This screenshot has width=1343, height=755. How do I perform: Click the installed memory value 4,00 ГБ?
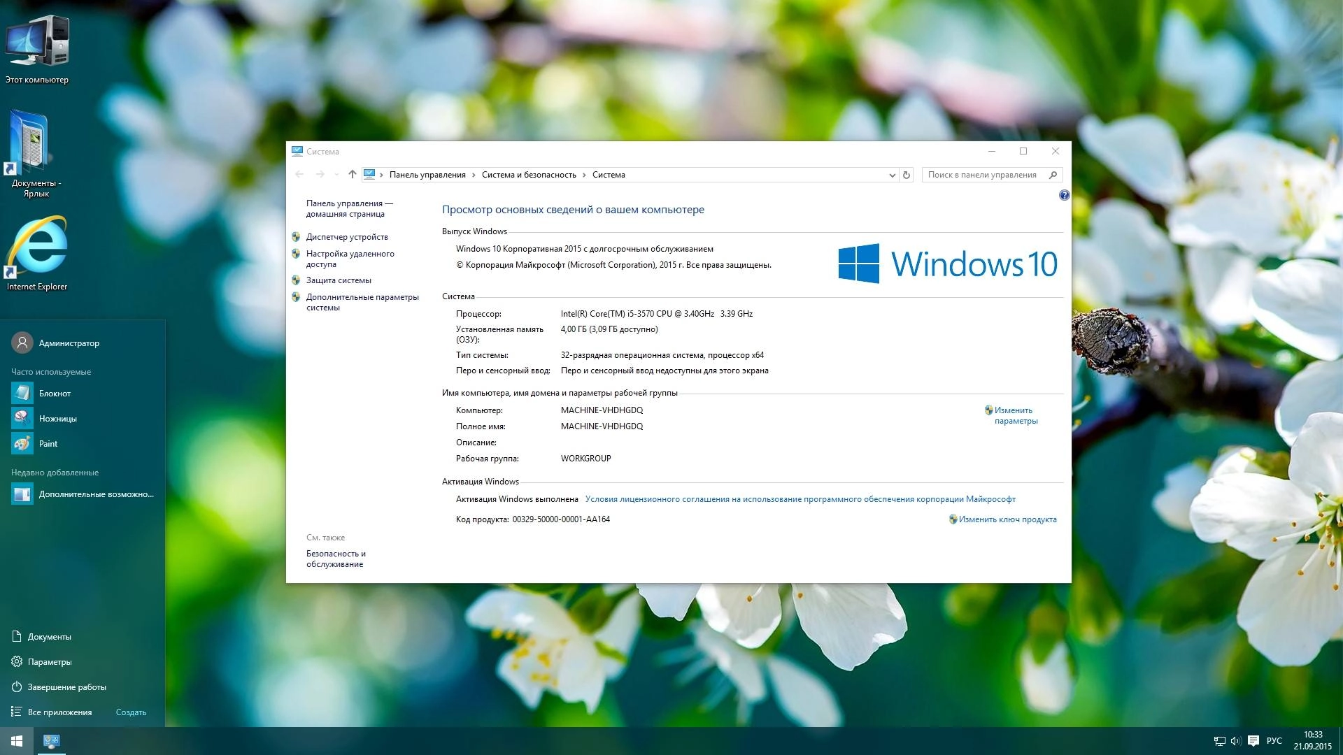coord(609,329)
